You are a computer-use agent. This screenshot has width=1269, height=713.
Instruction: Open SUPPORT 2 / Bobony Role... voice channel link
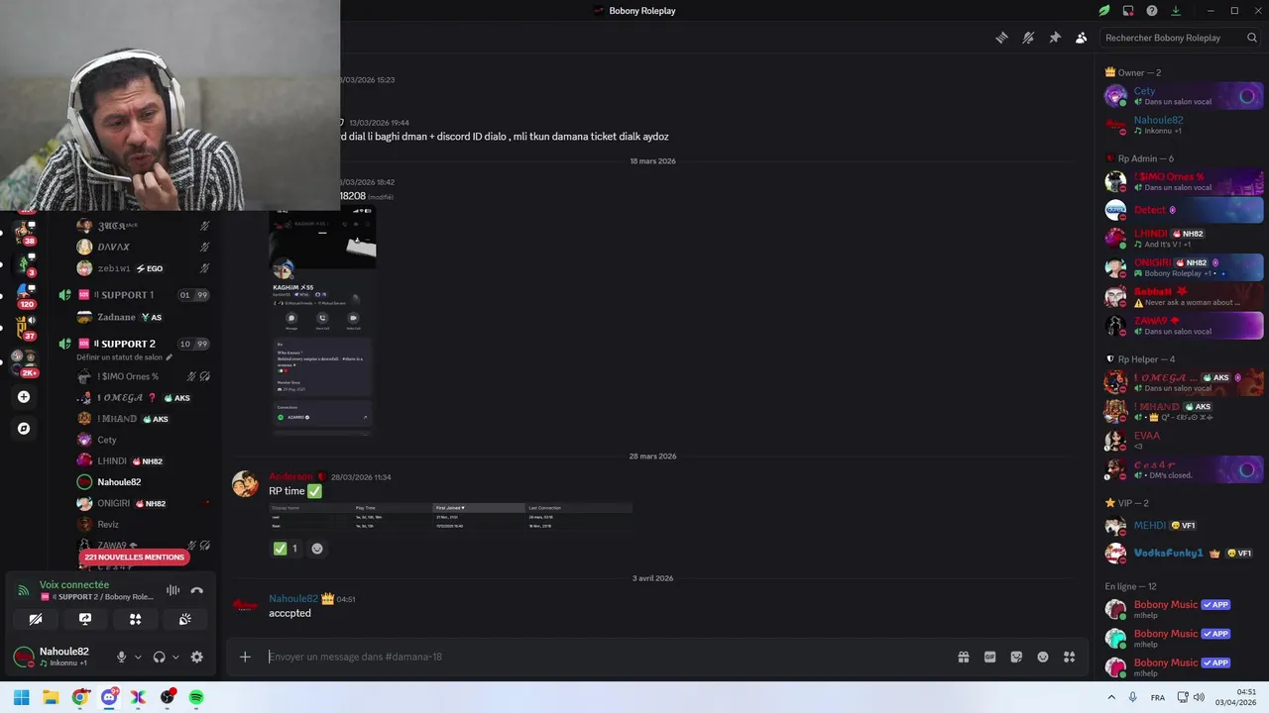coord(97,597)
